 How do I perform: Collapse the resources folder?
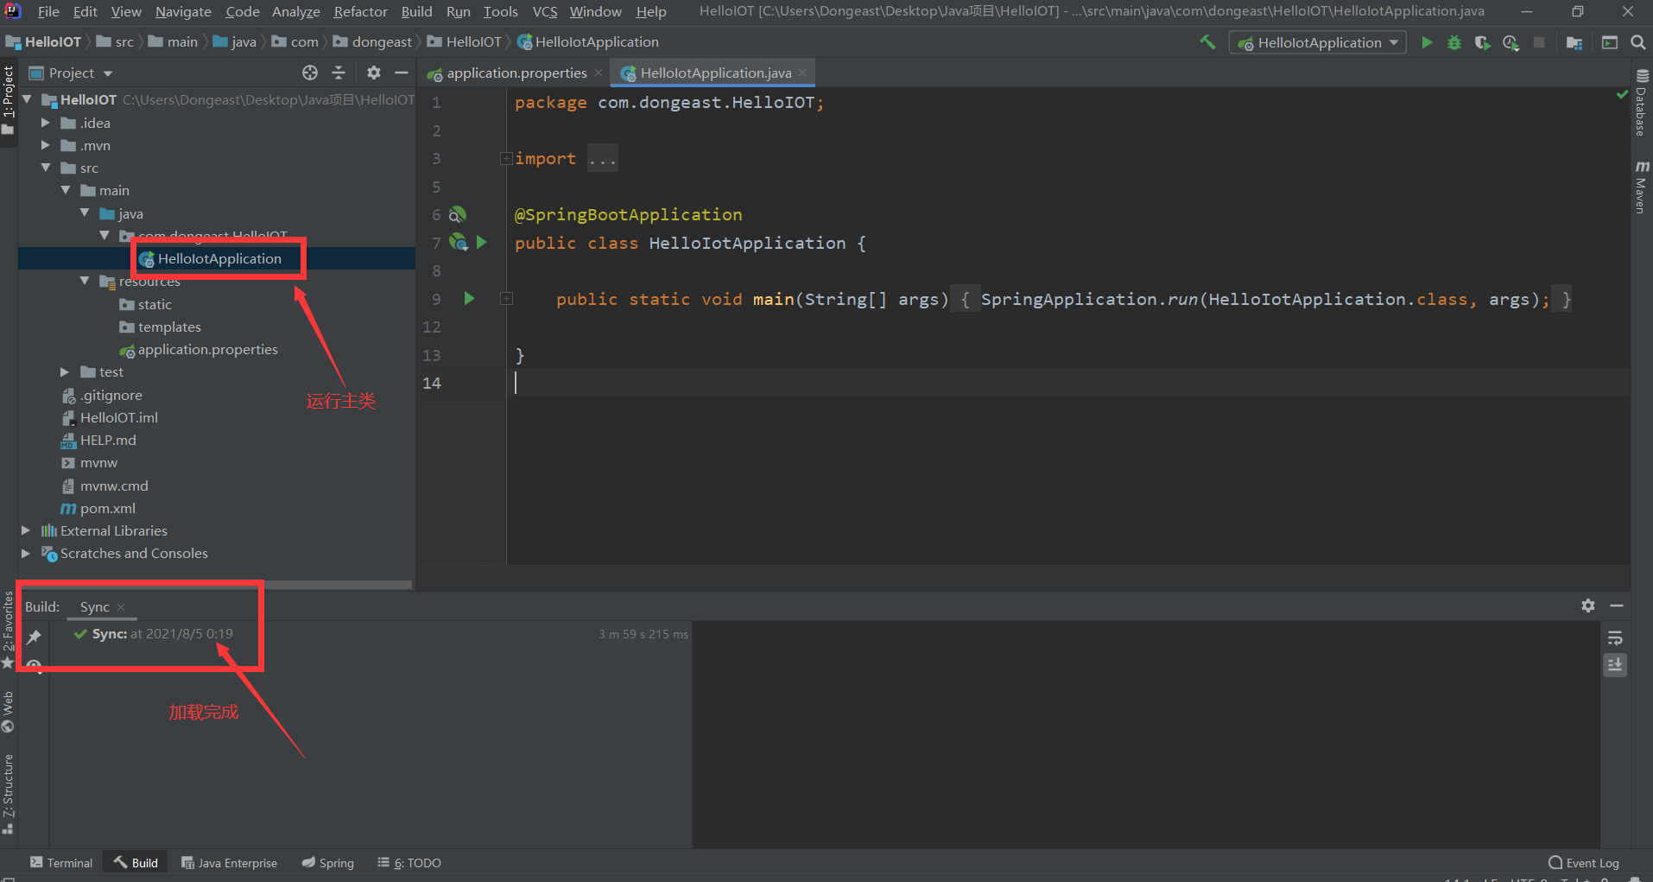(85, 281)
